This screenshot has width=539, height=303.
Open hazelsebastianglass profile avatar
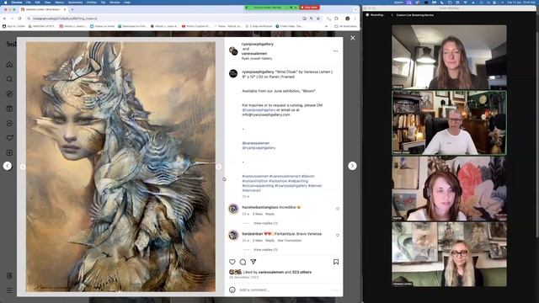pos(233,209)
